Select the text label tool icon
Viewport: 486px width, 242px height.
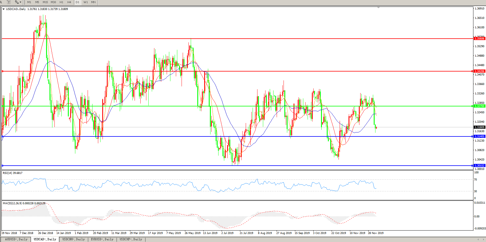[x=9, y=2]
